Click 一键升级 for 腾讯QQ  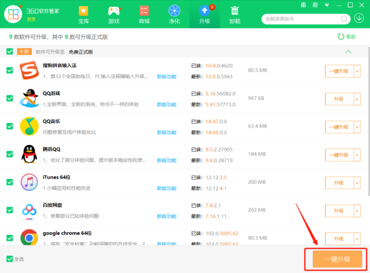[339, 155]
